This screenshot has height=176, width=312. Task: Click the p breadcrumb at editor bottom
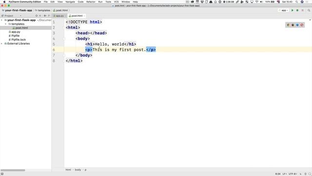pos(86,170)
